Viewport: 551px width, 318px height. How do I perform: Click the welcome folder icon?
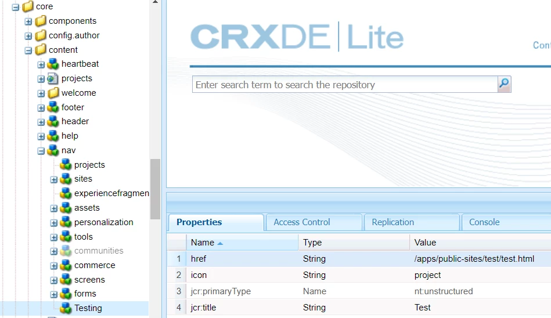click(53, 93)
